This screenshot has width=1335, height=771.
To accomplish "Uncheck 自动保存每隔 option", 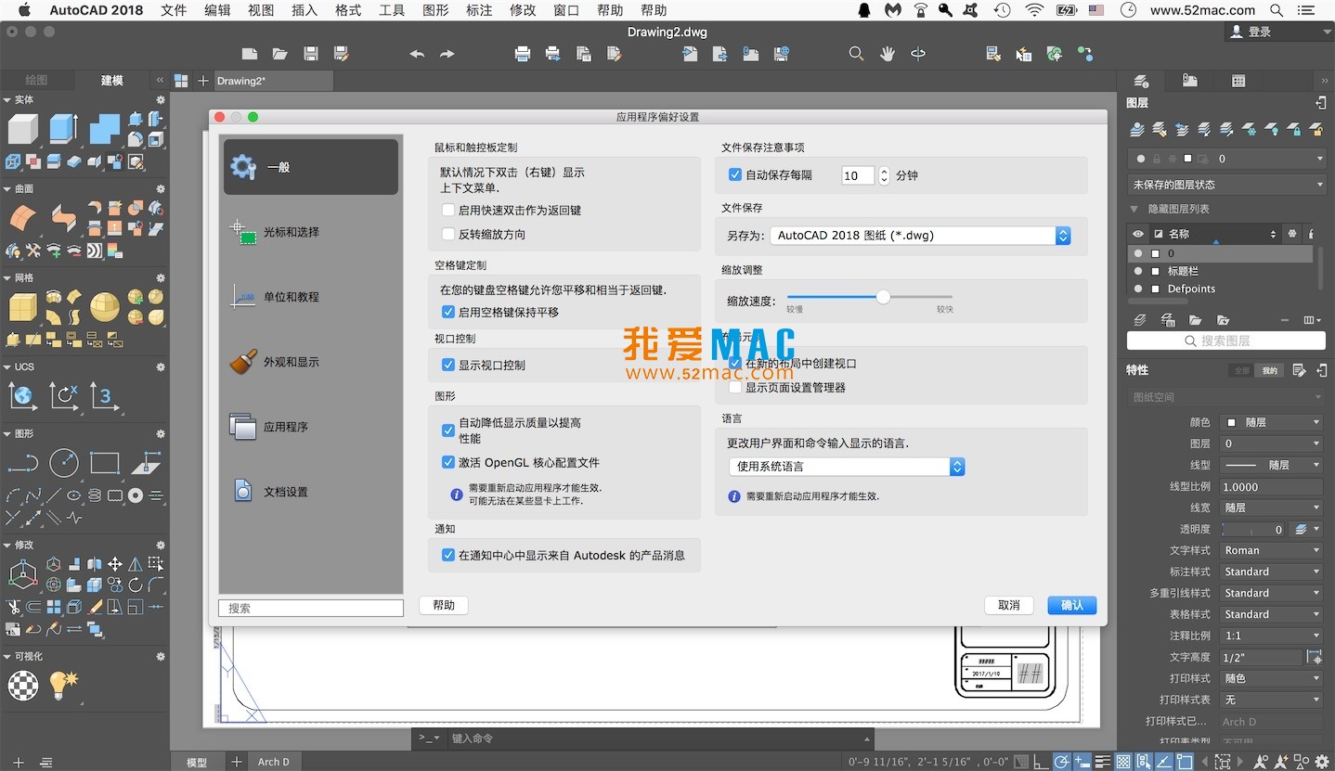I will (735, 174).
